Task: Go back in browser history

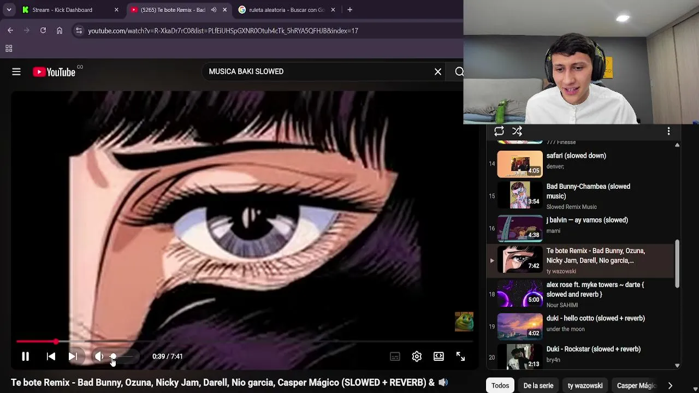Action: (10, 31)
